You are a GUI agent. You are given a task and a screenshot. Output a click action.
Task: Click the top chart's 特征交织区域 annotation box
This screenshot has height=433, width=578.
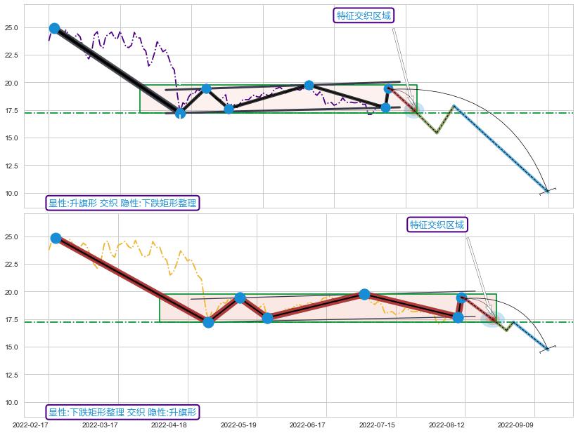(364, 15)
